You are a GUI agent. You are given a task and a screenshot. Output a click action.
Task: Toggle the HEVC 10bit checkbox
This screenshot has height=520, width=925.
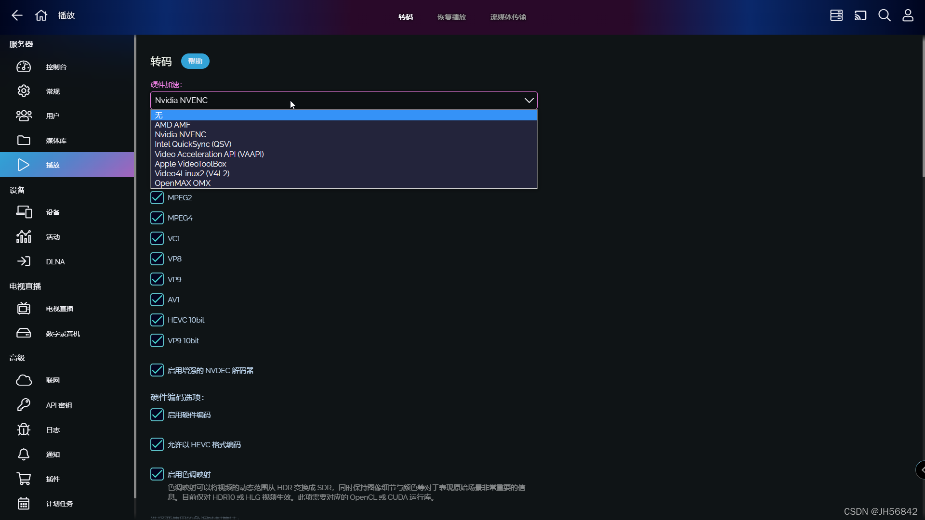tap(157, 320)
